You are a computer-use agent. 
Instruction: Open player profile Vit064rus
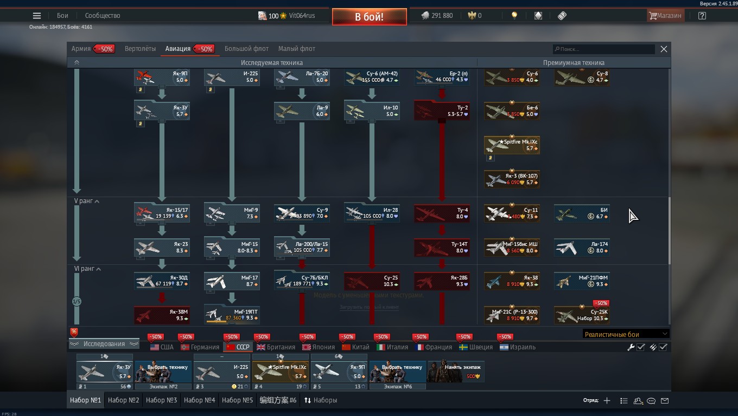pos(302,16)
